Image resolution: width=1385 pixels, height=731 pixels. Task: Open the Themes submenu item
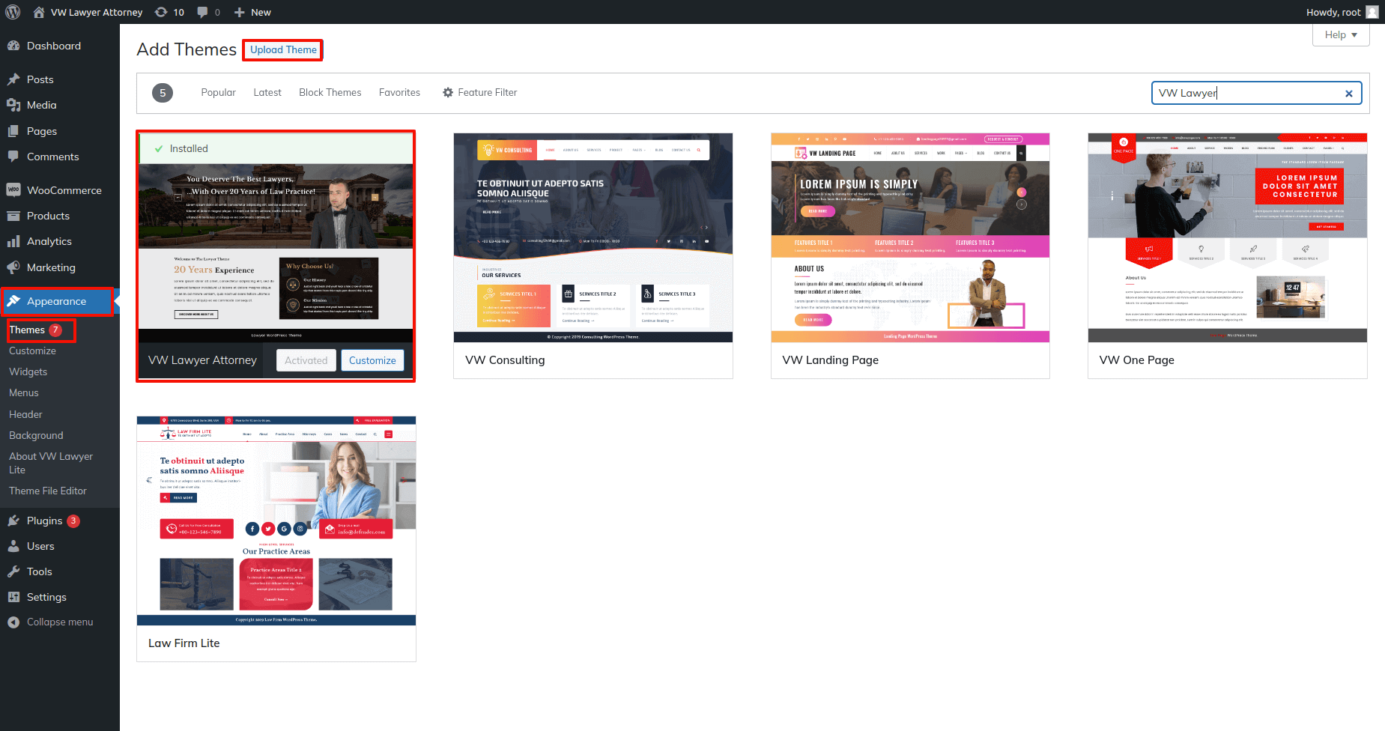coord(27,330)
